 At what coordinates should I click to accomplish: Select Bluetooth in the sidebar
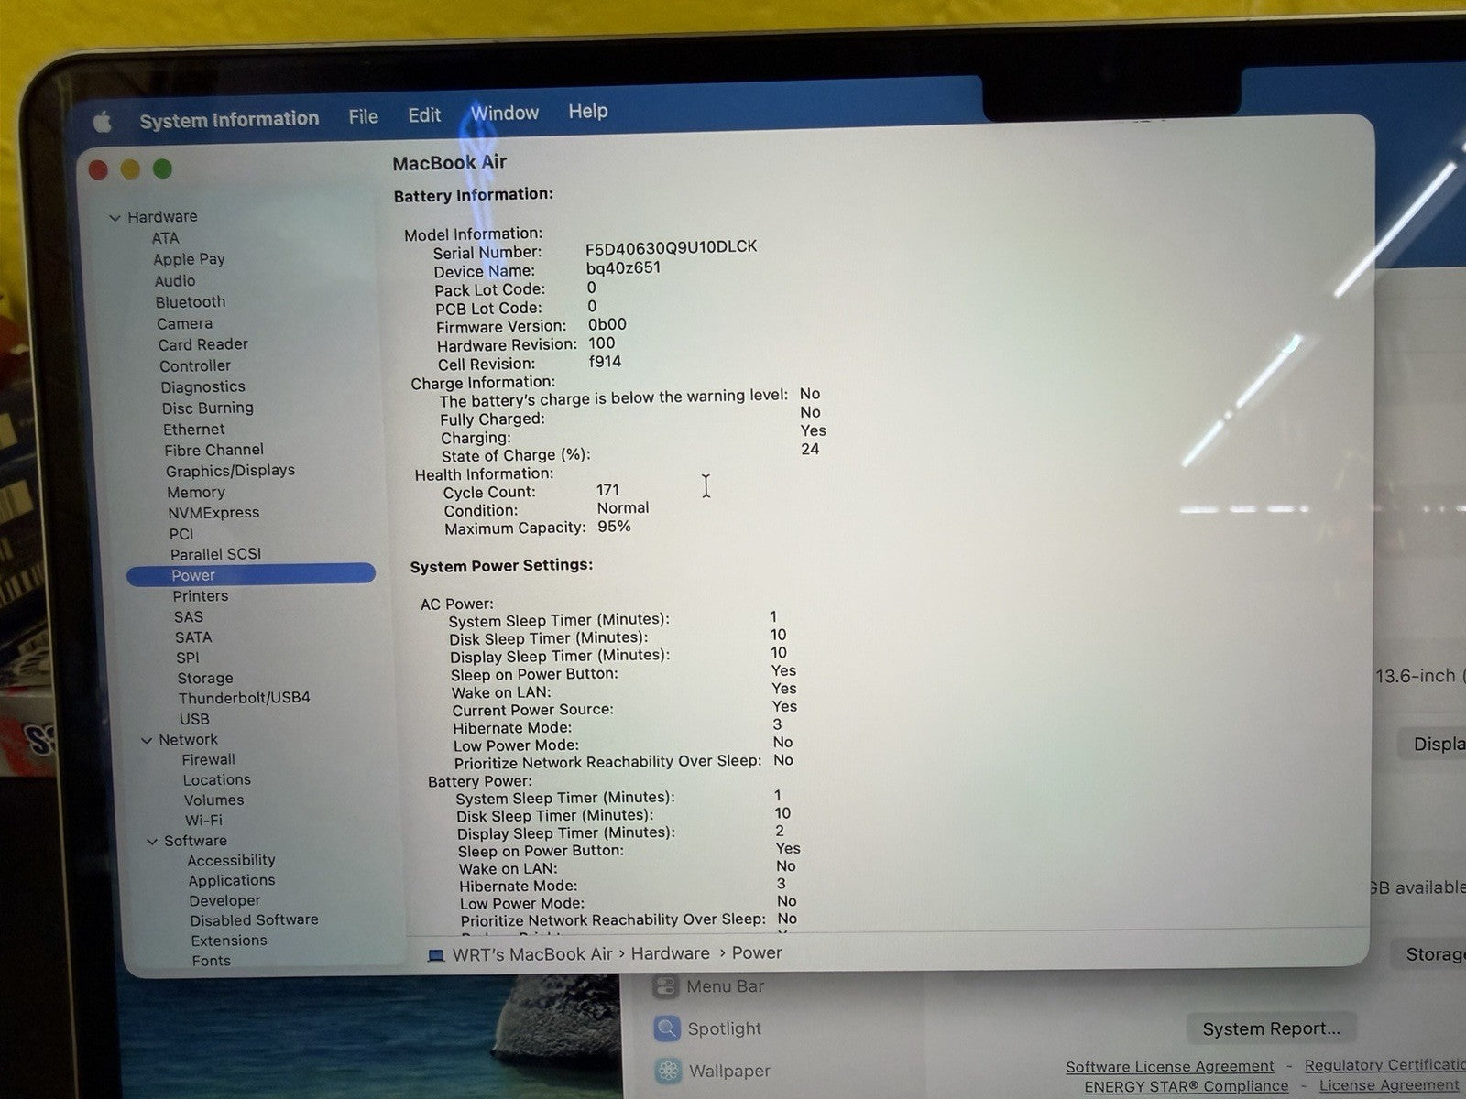point(190,302)
